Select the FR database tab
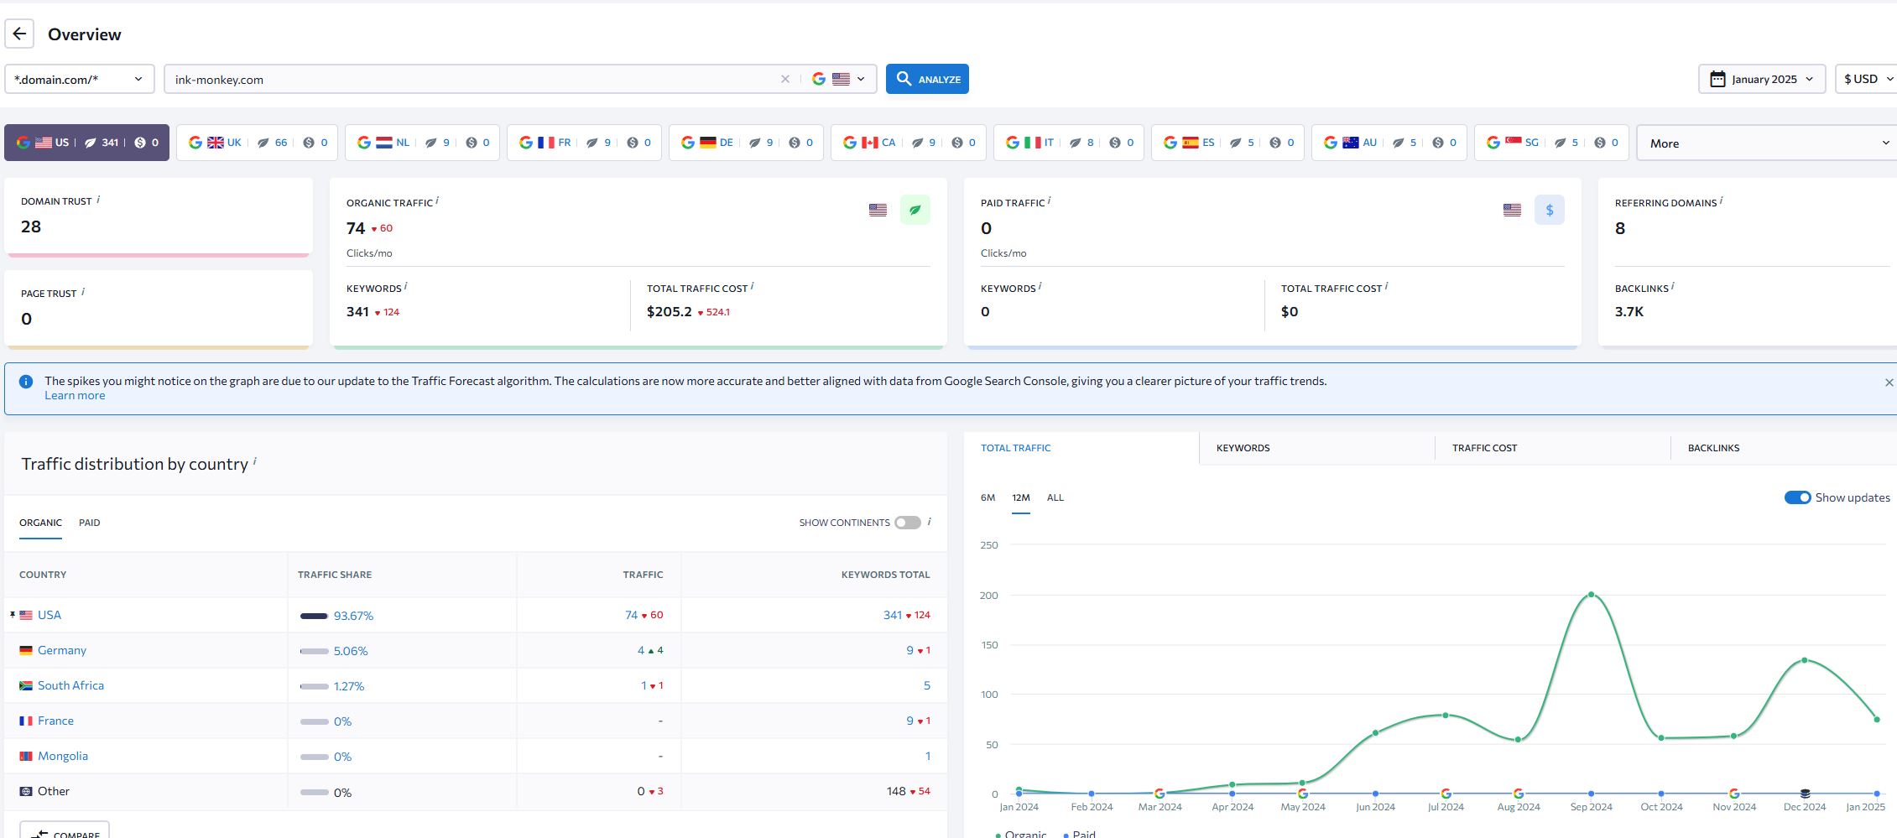This screenshot has height=838, width=1897. 584,143
